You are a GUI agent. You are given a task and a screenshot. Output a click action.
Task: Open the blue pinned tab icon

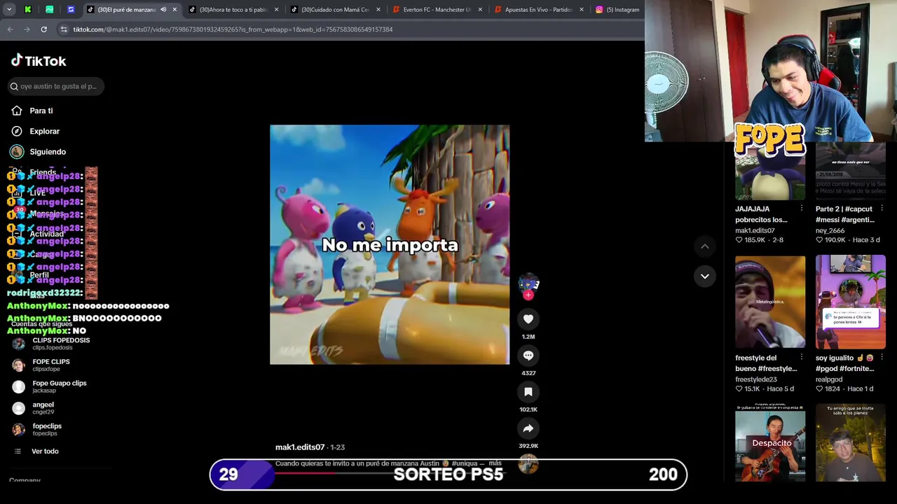(x=71, y=10)
